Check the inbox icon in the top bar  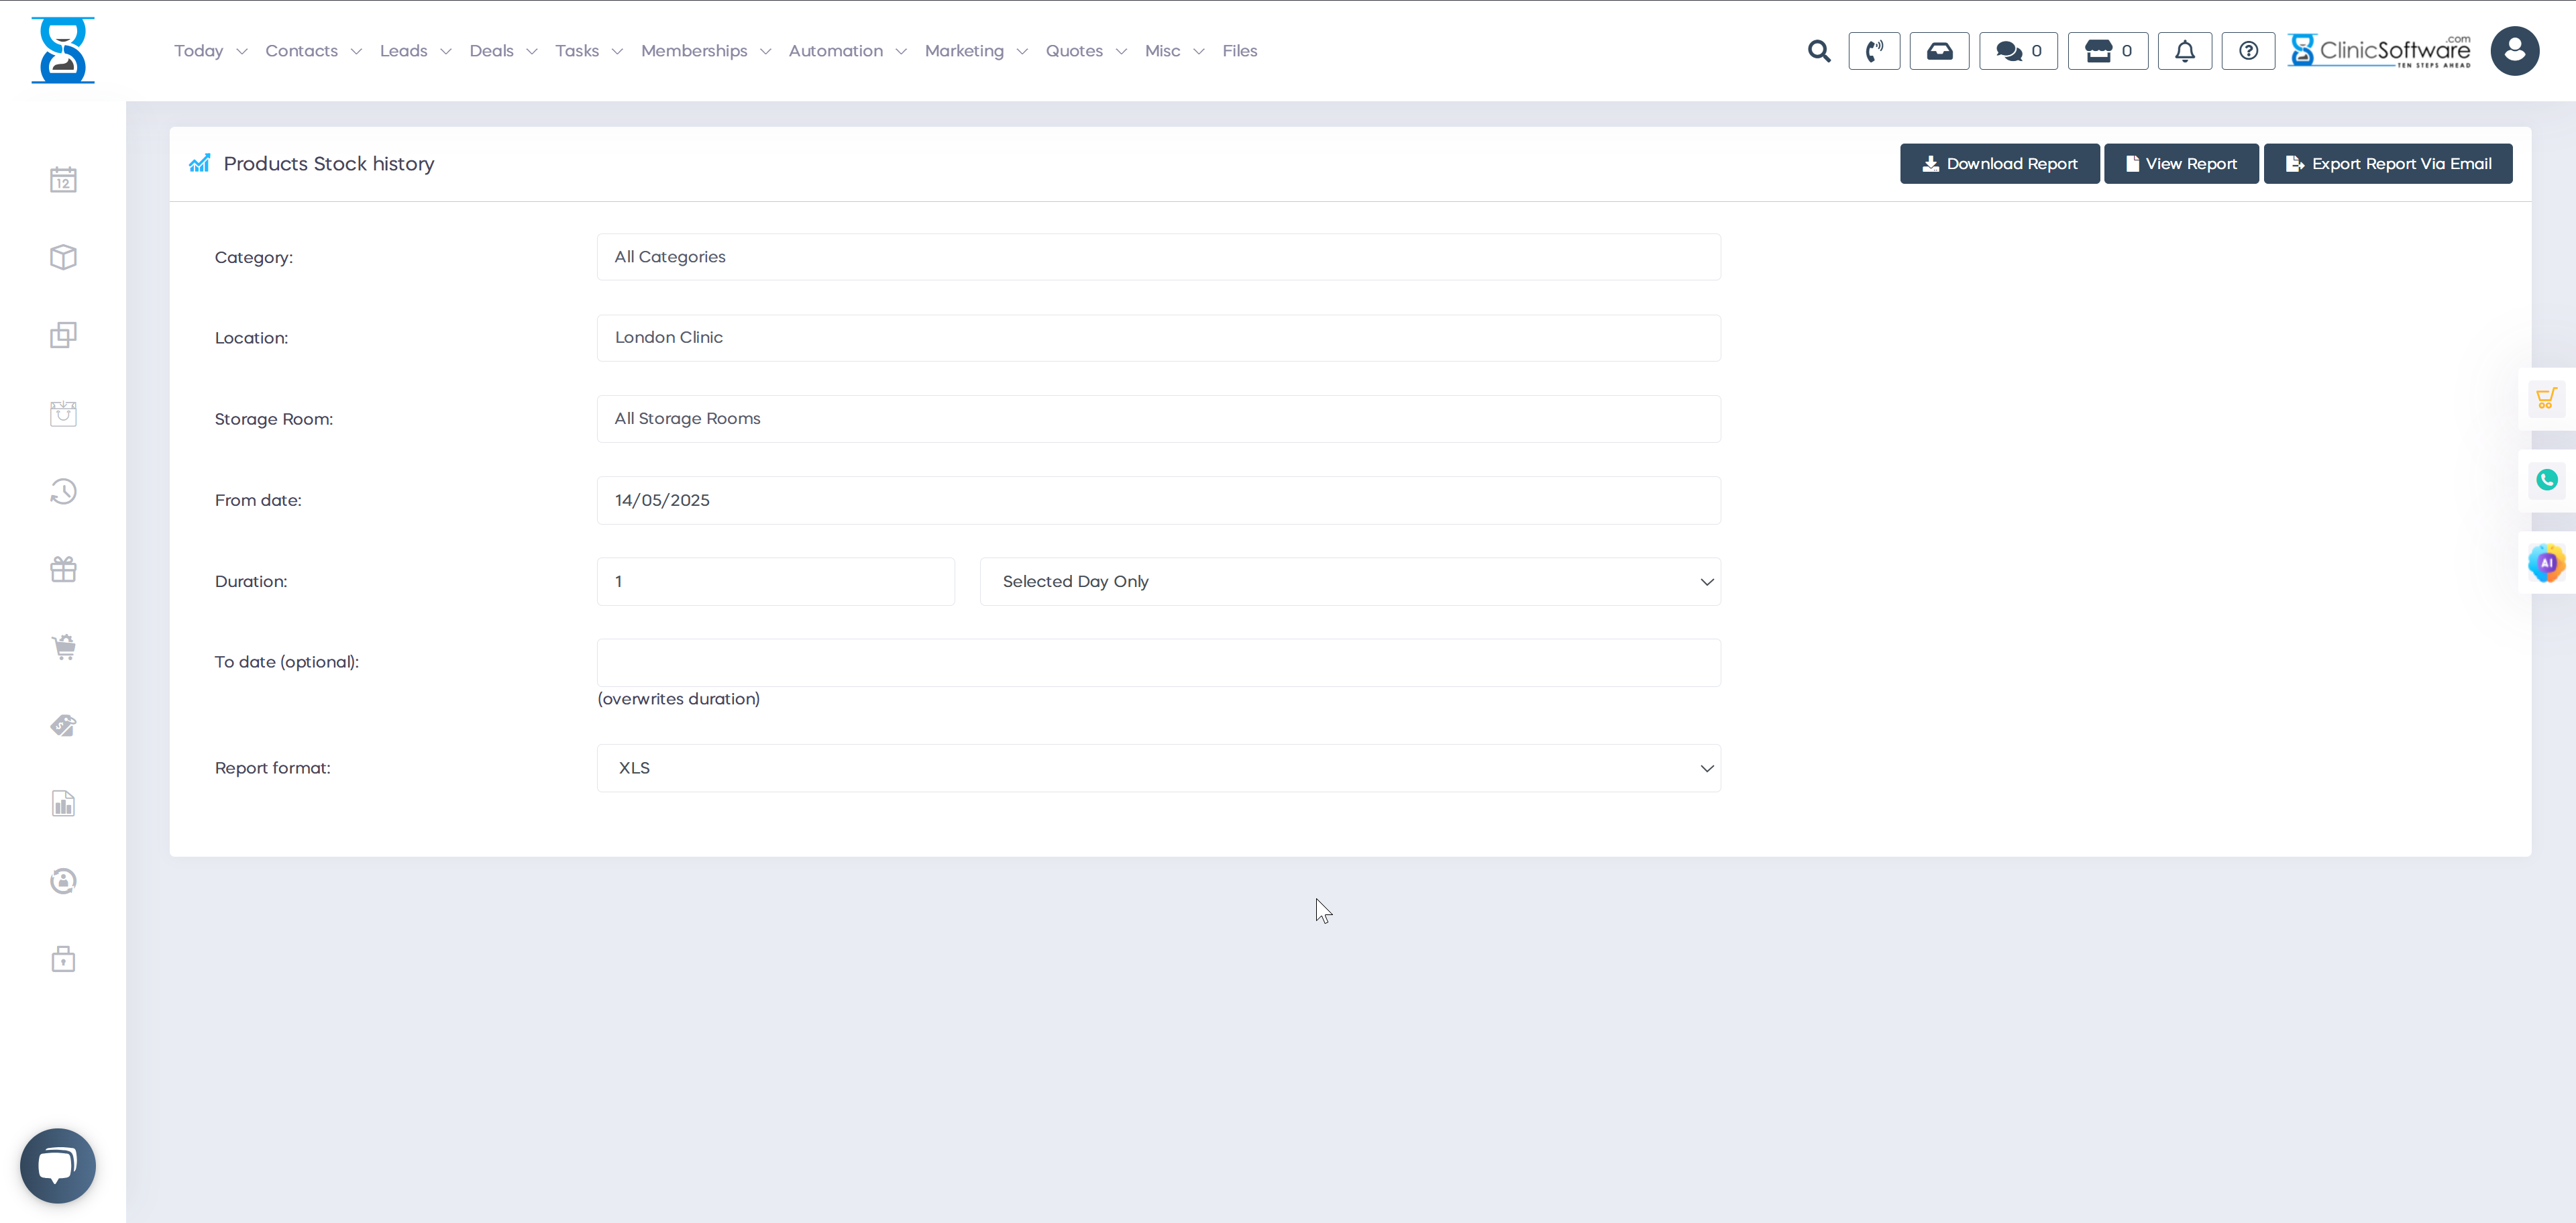[x=1940, y=50]
